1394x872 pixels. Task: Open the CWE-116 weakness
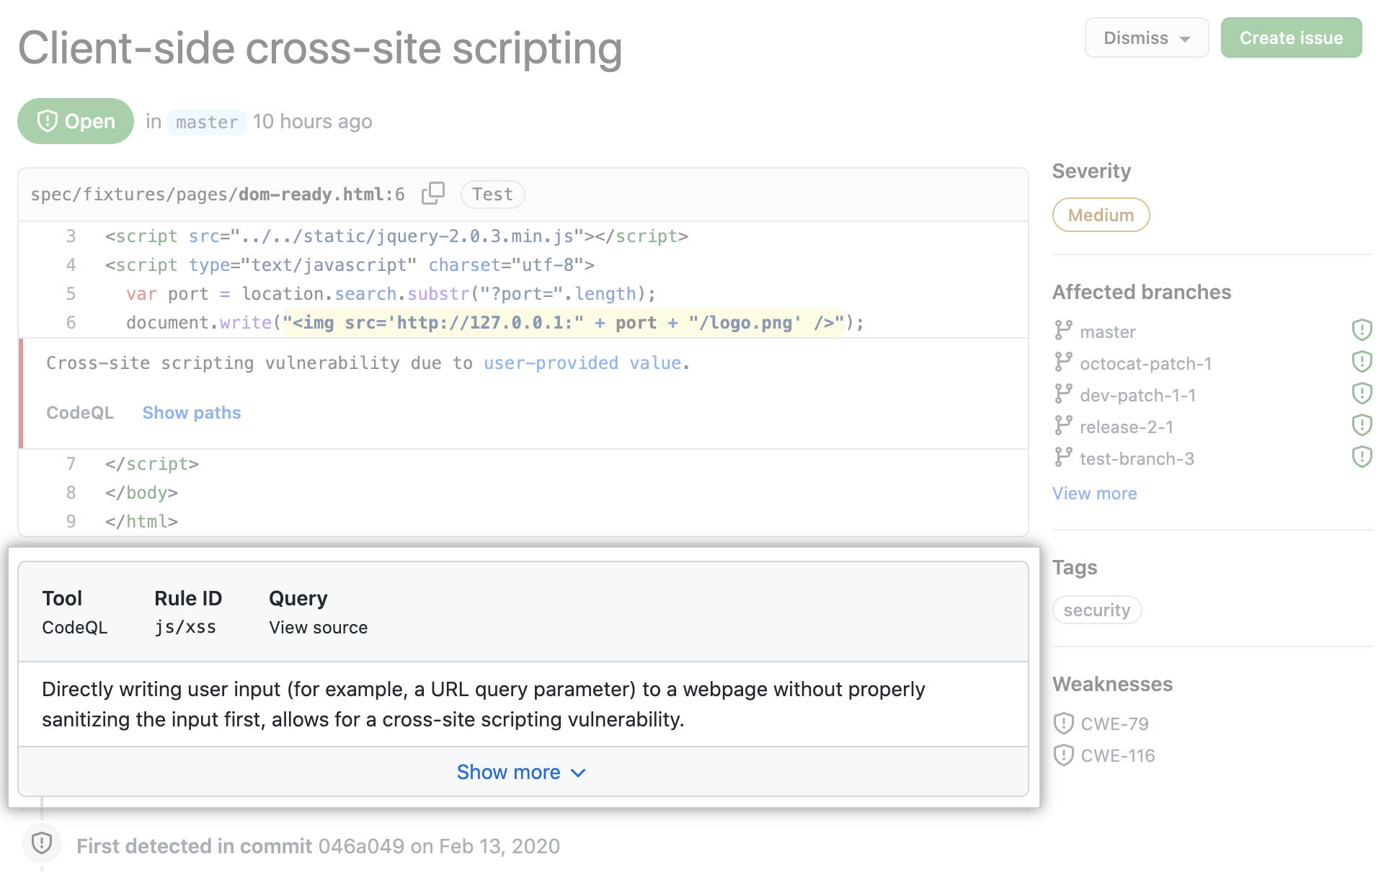click(x=1118, y=755)
